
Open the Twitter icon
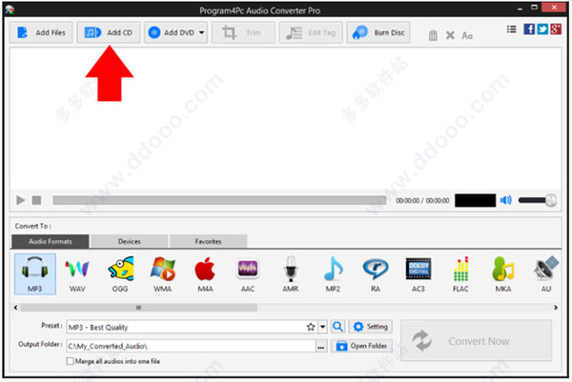(x=542, y=29)
